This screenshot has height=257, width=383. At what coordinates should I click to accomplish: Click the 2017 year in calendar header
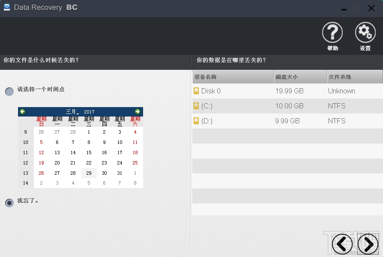coord(89,112)
